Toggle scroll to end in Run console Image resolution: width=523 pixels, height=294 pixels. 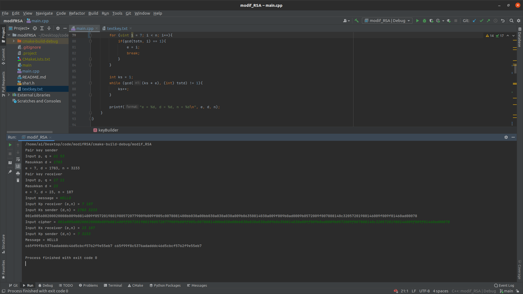click(18, 166)
